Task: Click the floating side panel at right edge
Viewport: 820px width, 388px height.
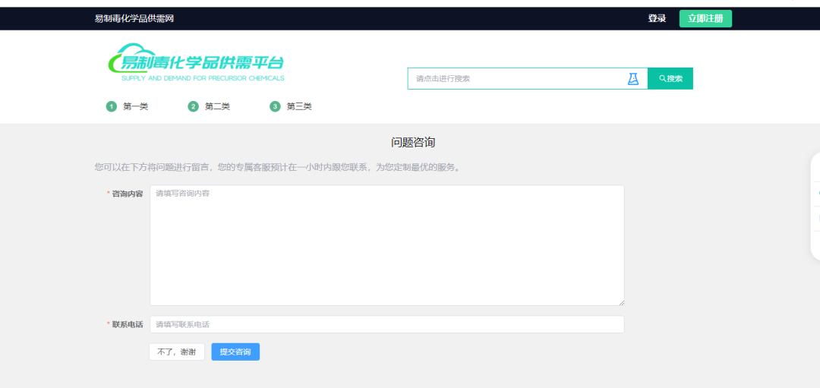Action: coord(815,207)
